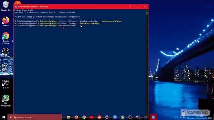Open the taskbar clock and date
This screenshot has width=214, height=120.
(199, 117)
